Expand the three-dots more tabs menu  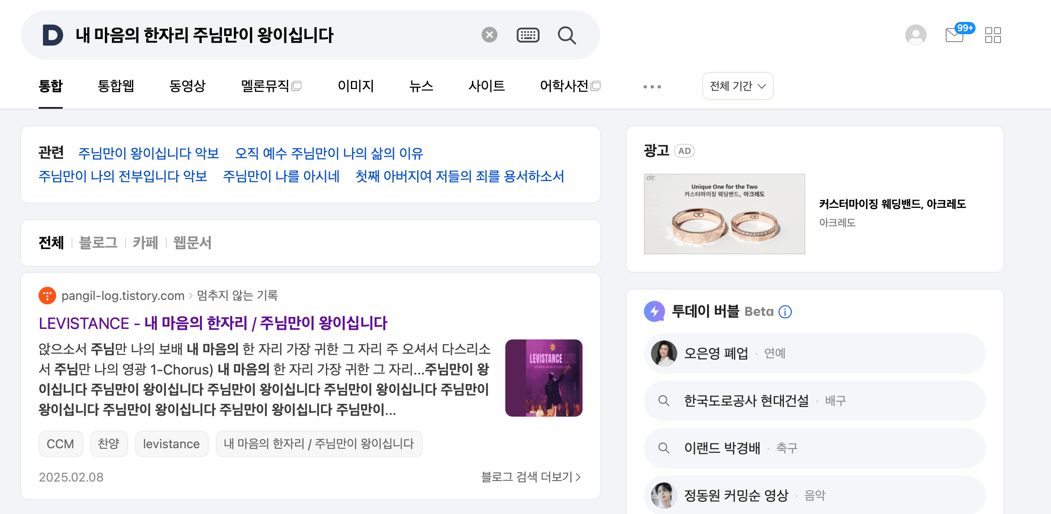pyautogui.click(x=652, y=87)
